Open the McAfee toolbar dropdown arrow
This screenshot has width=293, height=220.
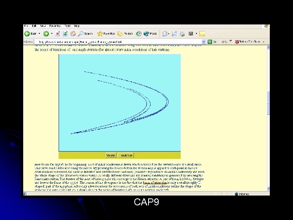[x=263, y=42]
